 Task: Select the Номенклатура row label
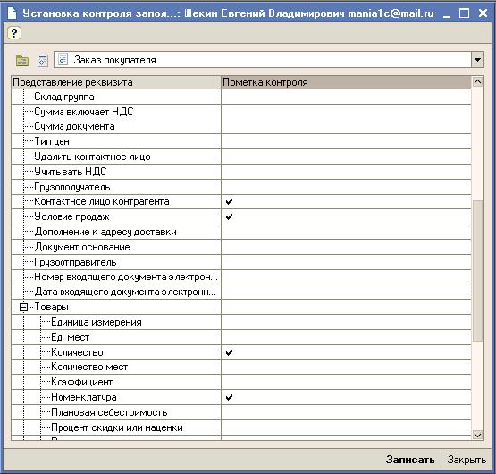click(x=84, y=397)
